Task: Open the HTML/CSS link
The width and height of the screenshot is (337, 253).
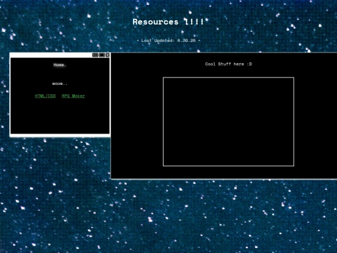Action: (x=45, y=96)
